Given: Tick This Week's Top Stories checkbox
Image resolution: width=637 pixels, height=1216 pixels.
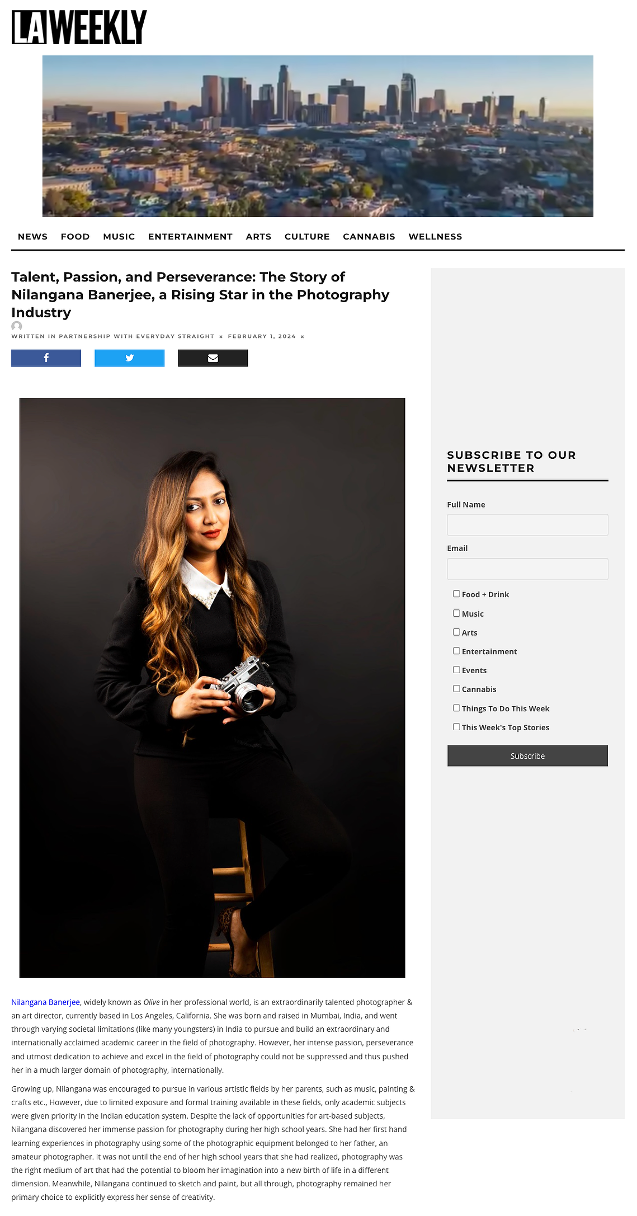Looking at the screenshot, I should click(x=456, y=727).
